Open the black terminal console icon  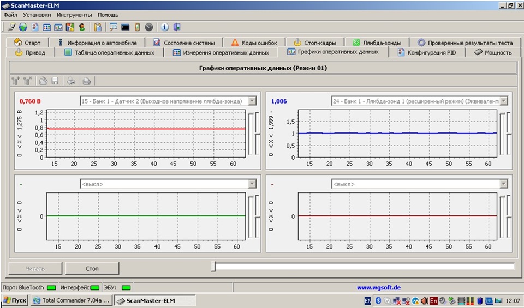(x=126, y=27)
